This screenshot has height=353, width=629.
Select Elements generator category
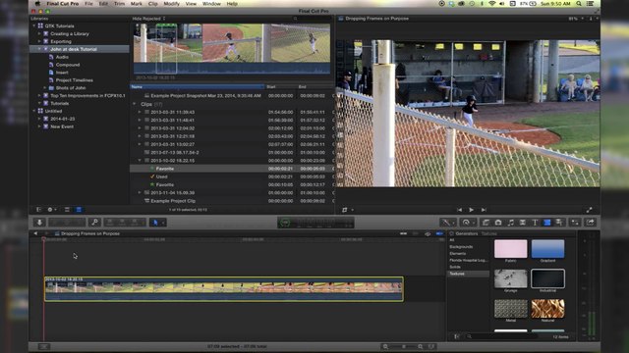[458, 254]
